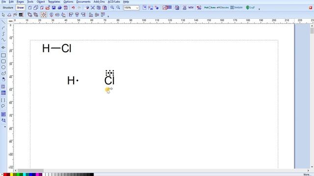
Task: Ungroup the selected objects icon
Action: 36,15
